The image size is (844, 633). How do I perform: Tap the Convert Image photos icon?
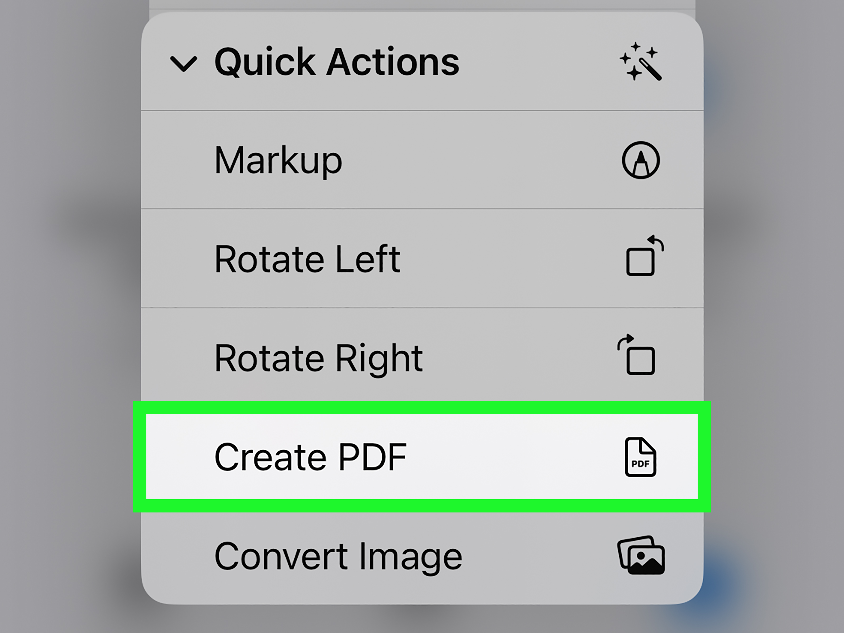click(x=641, y=555)
